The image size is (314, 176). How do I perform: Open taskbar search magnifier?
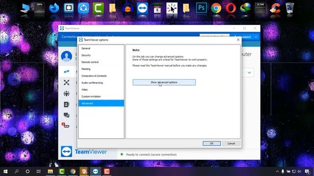(17, 172)
